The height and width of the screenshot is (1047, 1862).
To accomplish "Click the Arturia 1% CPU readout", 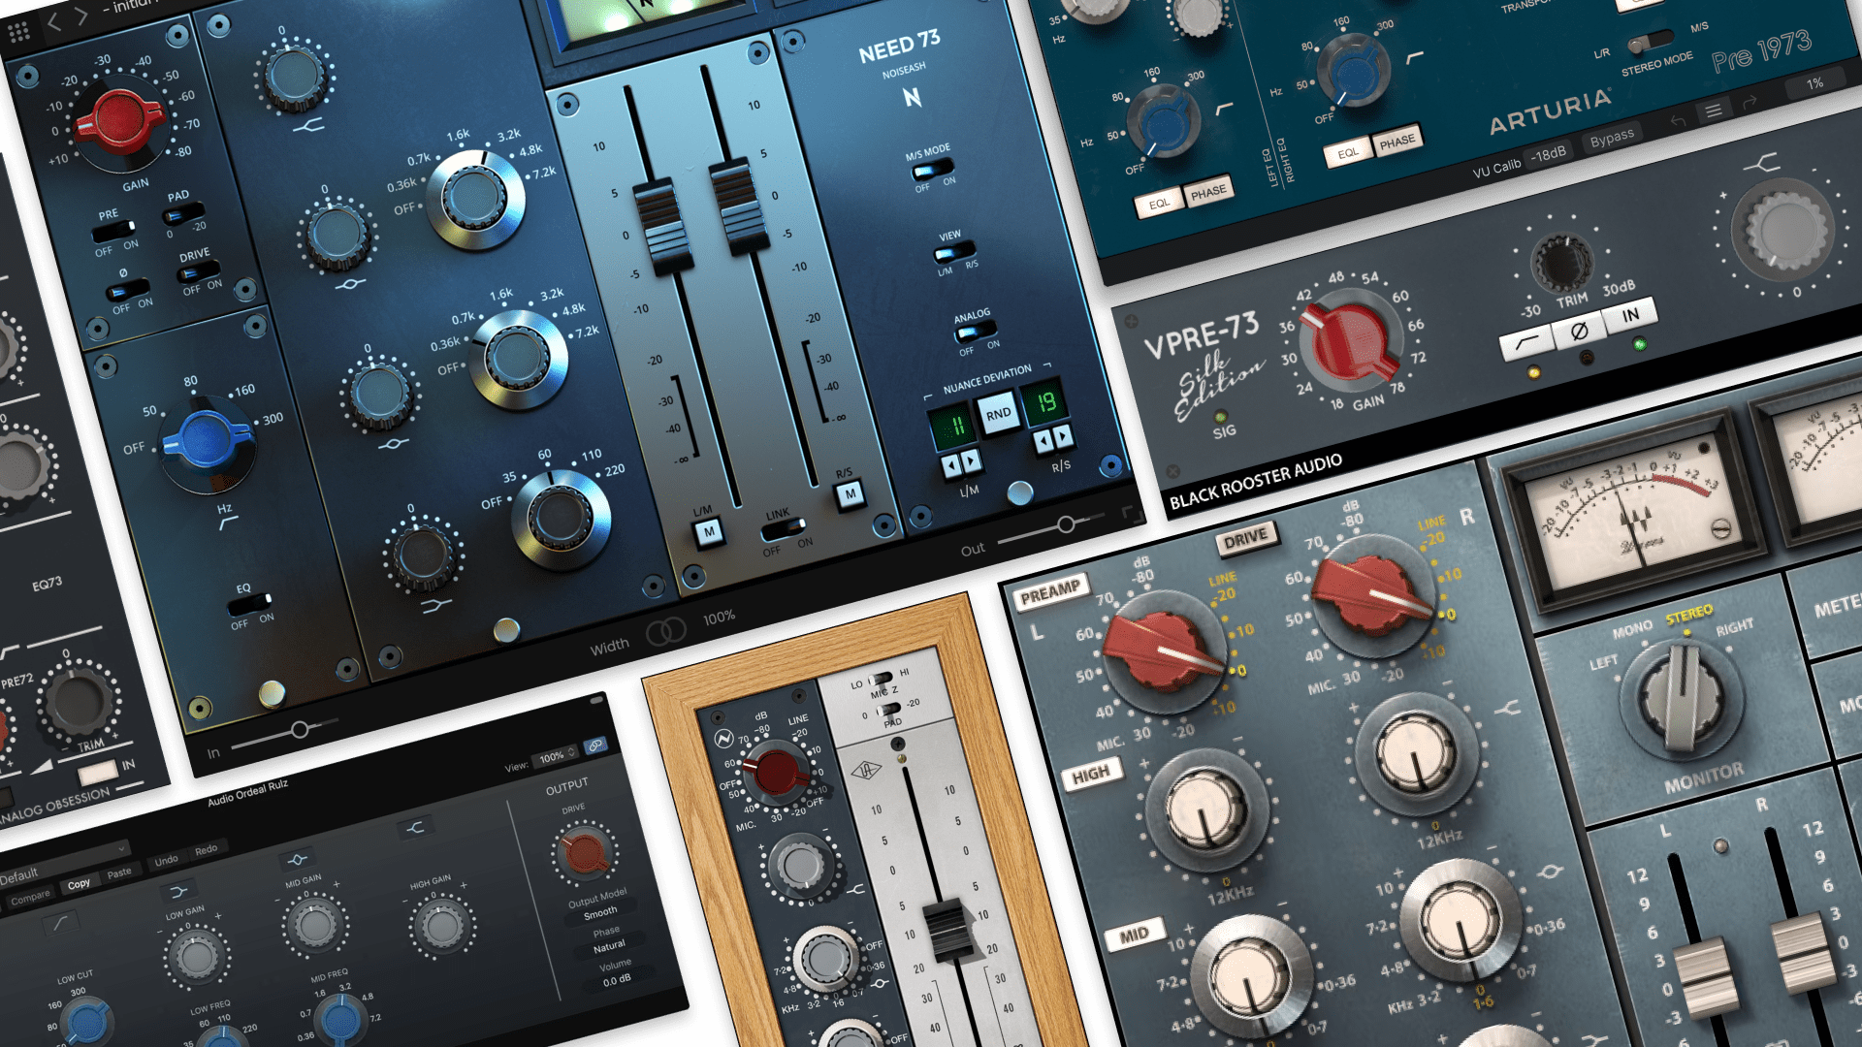I will click(x=1814, y=84).
